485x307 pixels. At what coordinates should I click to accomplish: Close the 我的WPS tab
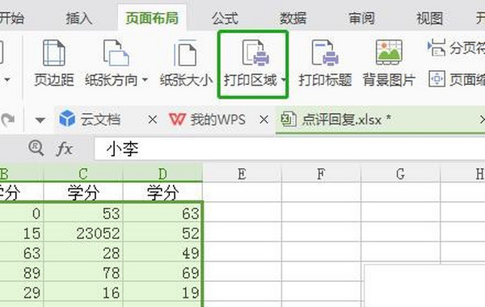tap(264, 120)
